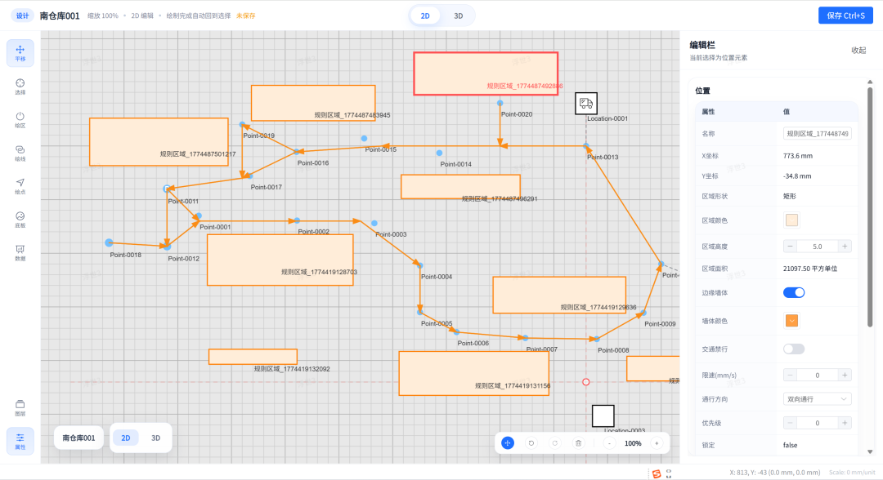Viewport: 883px width, 480px height.
Task: Decrease 限速(mm/s) value
Action: click(x=790, y=375)
